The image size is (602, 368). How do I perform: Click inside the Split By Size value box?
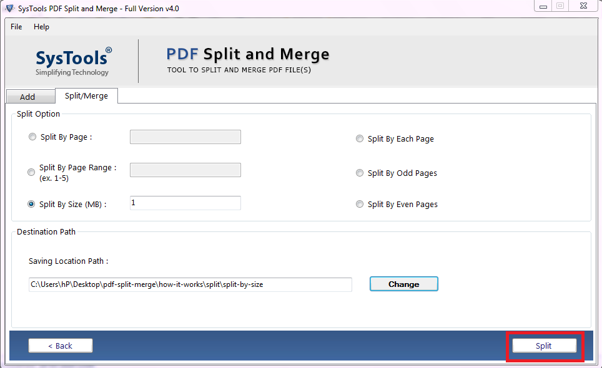tap(185, 203)
